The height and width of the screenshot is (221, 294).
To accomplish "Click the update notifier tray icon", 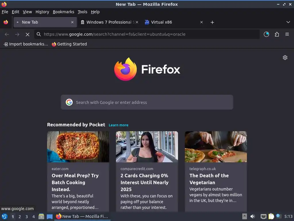I will tap(278, 216).
